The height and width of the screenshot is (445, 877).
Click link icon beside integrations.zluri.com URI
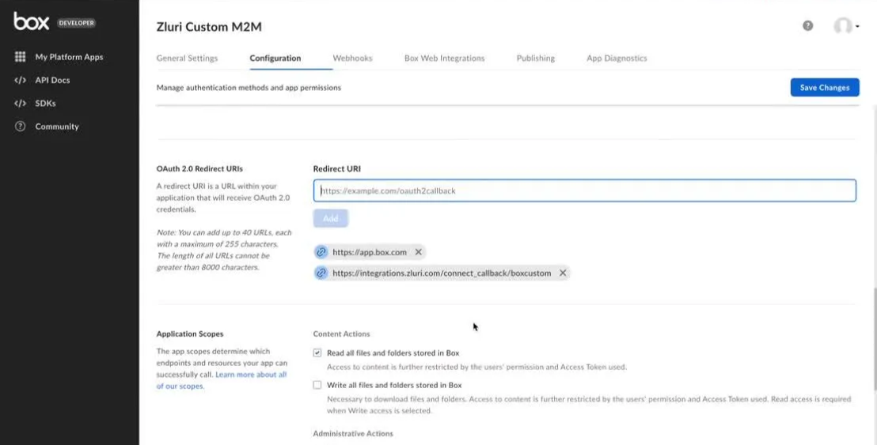pos(321,273)
